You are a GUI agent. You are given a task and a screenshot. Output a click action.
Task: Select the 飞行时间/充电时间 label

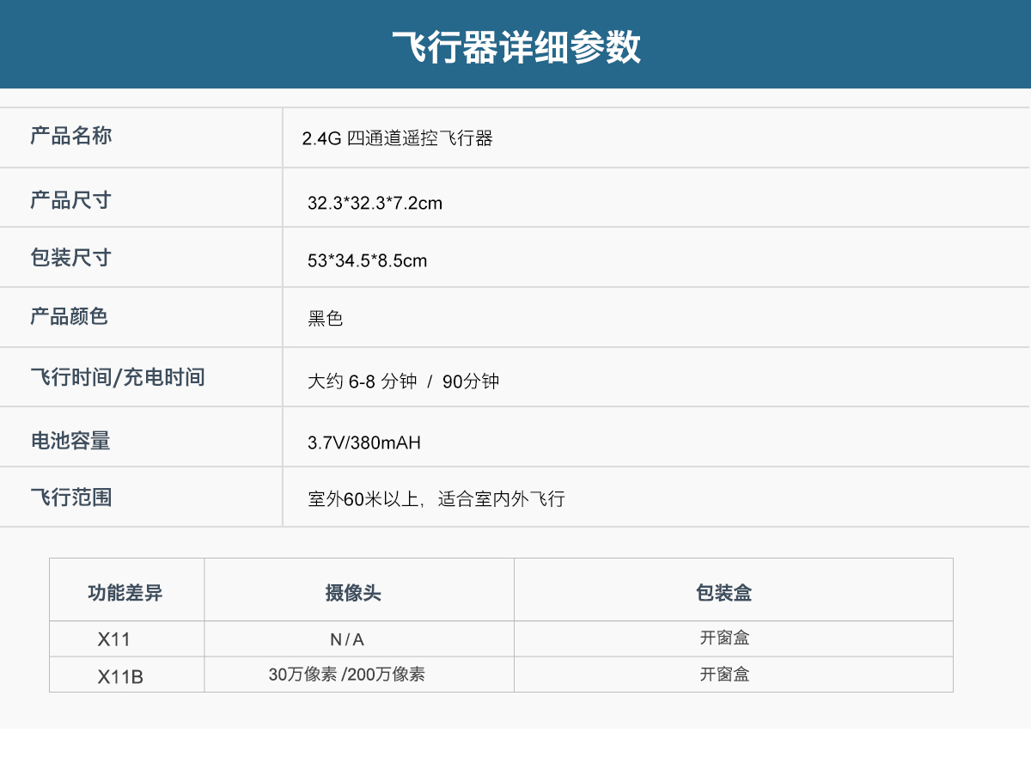[118, 377]
